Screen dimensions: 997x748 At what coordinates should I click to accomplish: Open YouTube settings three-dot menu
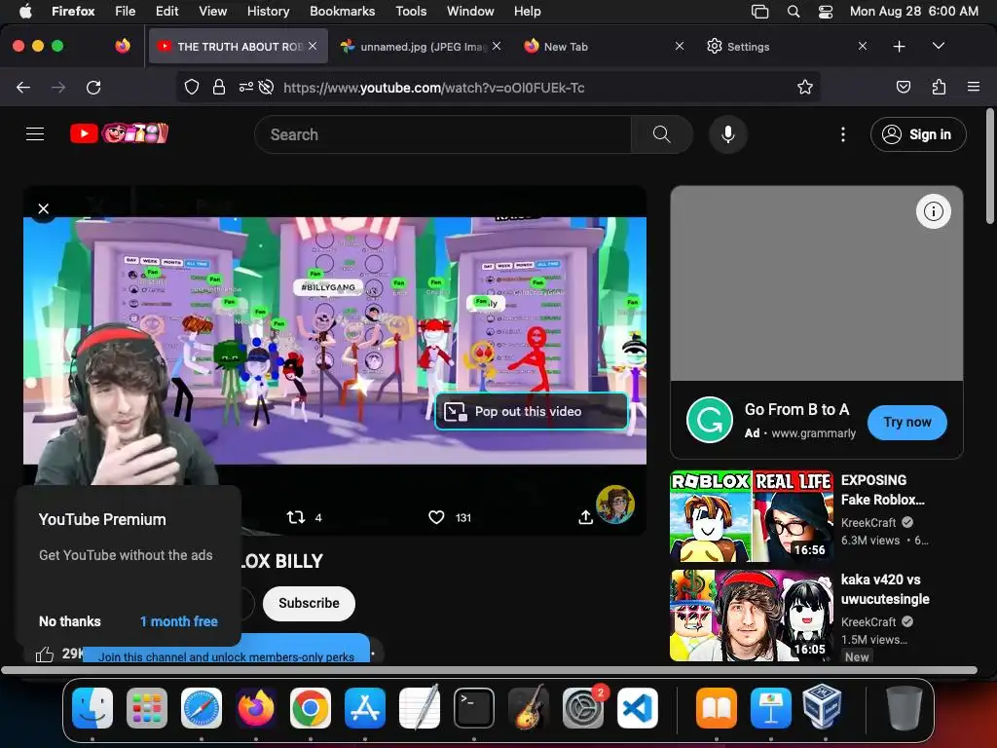(x=842, y=134)
